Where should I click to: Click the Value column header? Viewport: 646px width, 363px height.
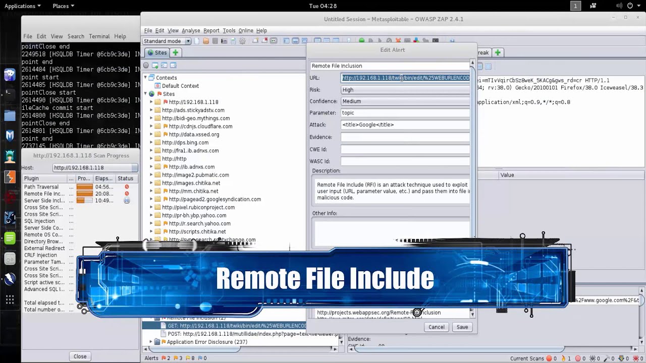570,175
